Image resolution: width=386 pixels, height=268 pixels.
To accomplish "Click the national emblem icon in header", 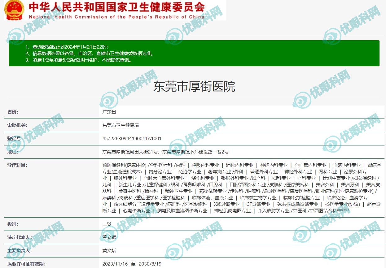I will [x=14, y=10].
